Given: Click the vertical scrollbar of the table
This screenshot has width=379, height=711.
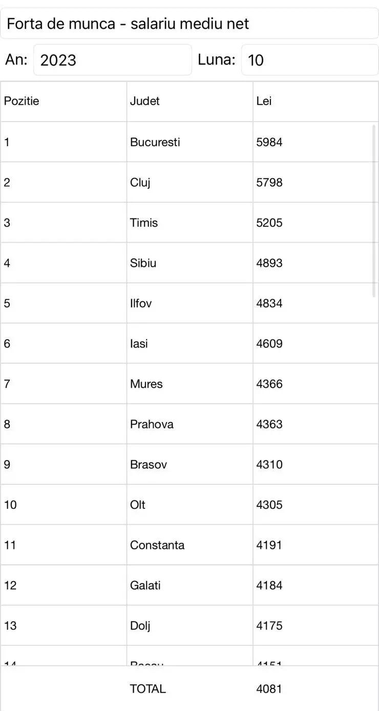Looking at the screenshot, I should 374,210.
